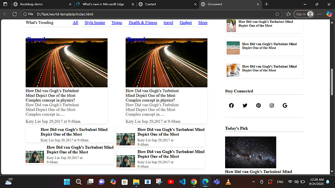The image size is (335, 188).
Task: Open the Facebook icon under Stay Connected
Action: [231, 105]
